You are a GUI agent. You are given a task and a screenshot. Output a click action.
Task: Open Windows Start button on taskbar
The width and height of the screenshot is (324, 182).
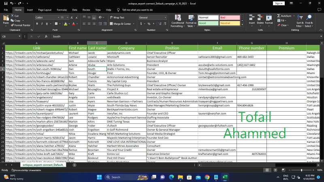(99, 177)
